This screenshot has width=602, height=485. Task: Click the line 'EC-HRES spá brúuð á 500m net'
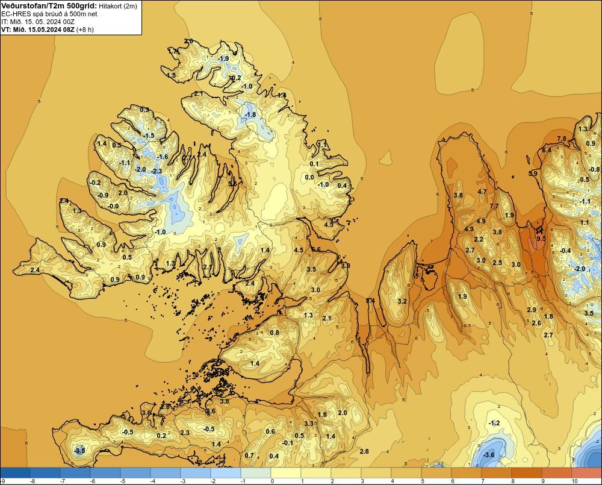49,14
